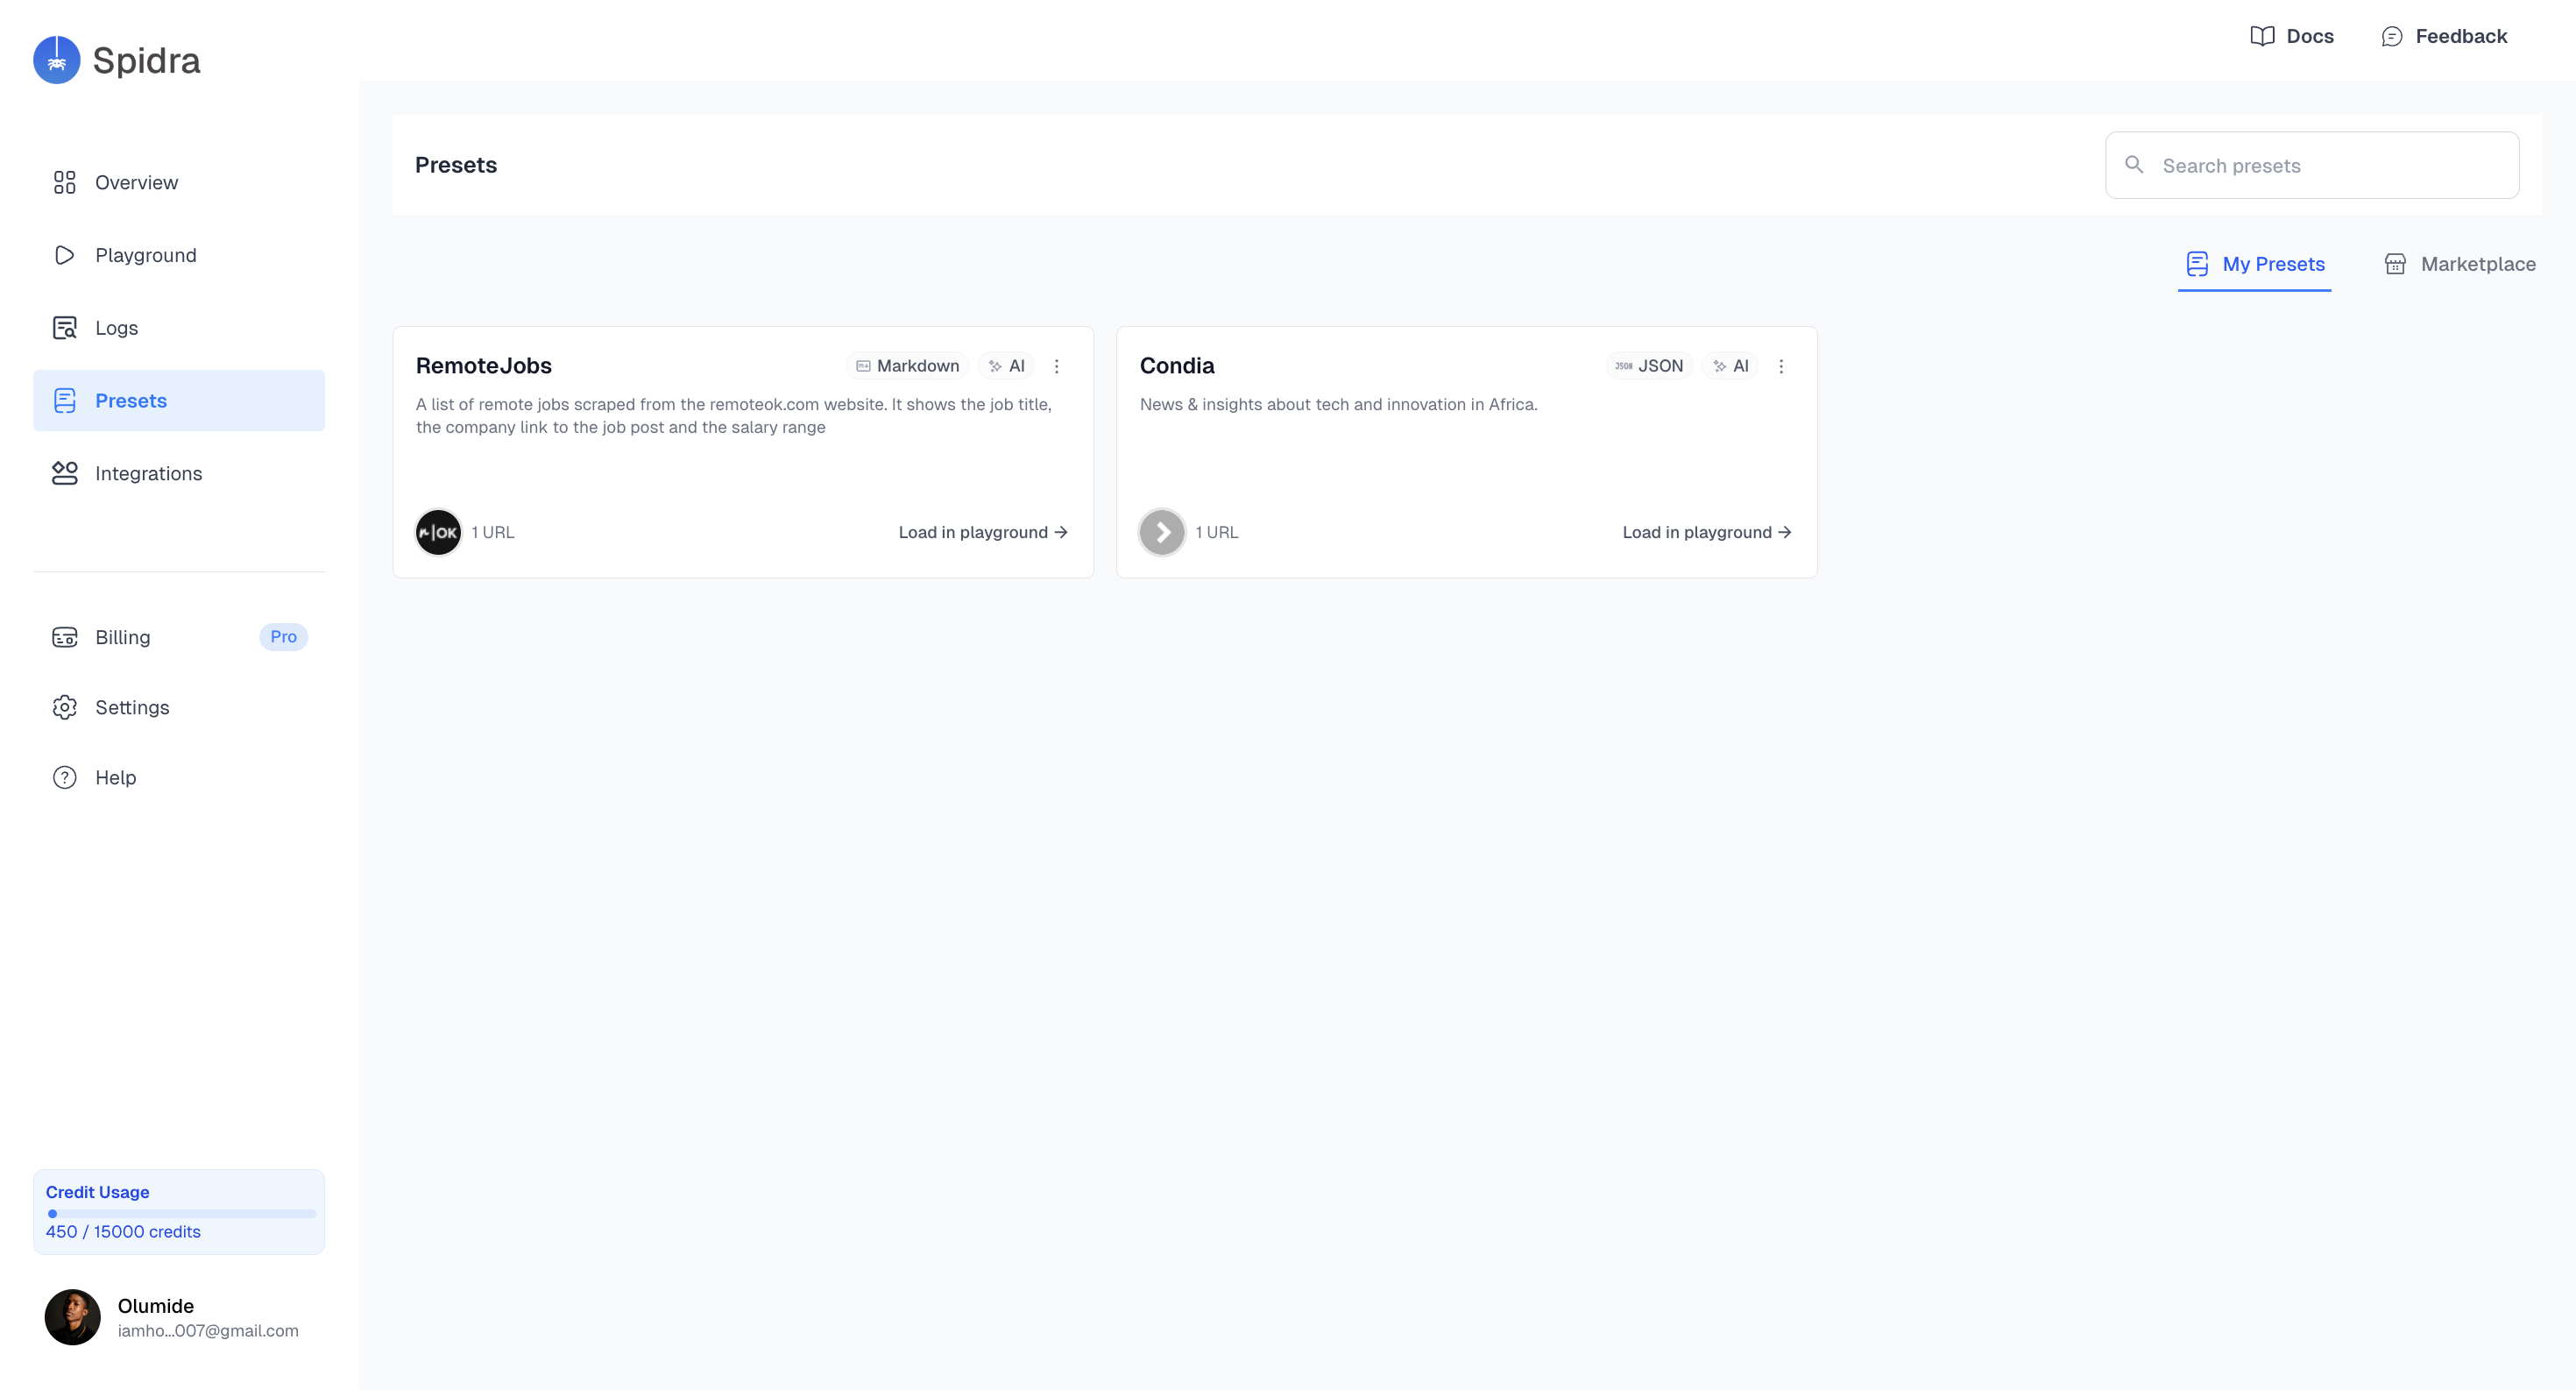The image size is (2576, 1390).
Task: Go to the Playground page
Action: pos(145,255)
